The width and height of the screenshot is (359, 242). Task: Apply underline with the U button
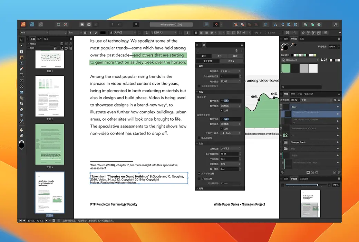[96, 32]
